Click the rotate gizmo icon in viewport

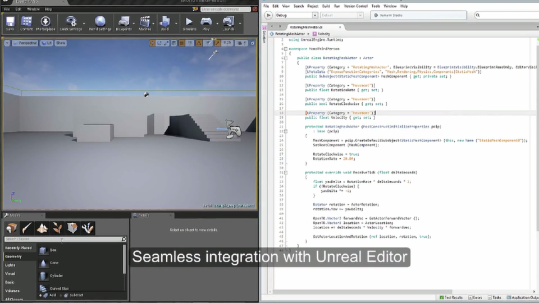pos(159,43)
